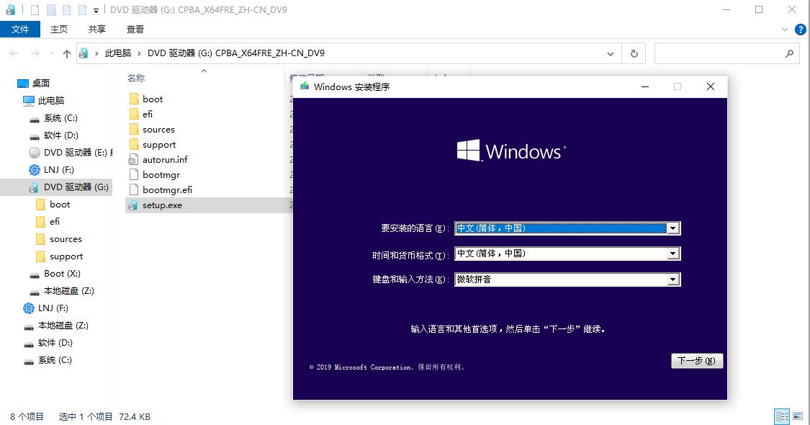This screenshot has width=810, height=425.
Task: Switch to large icons view in status bar
Action: 798,416
